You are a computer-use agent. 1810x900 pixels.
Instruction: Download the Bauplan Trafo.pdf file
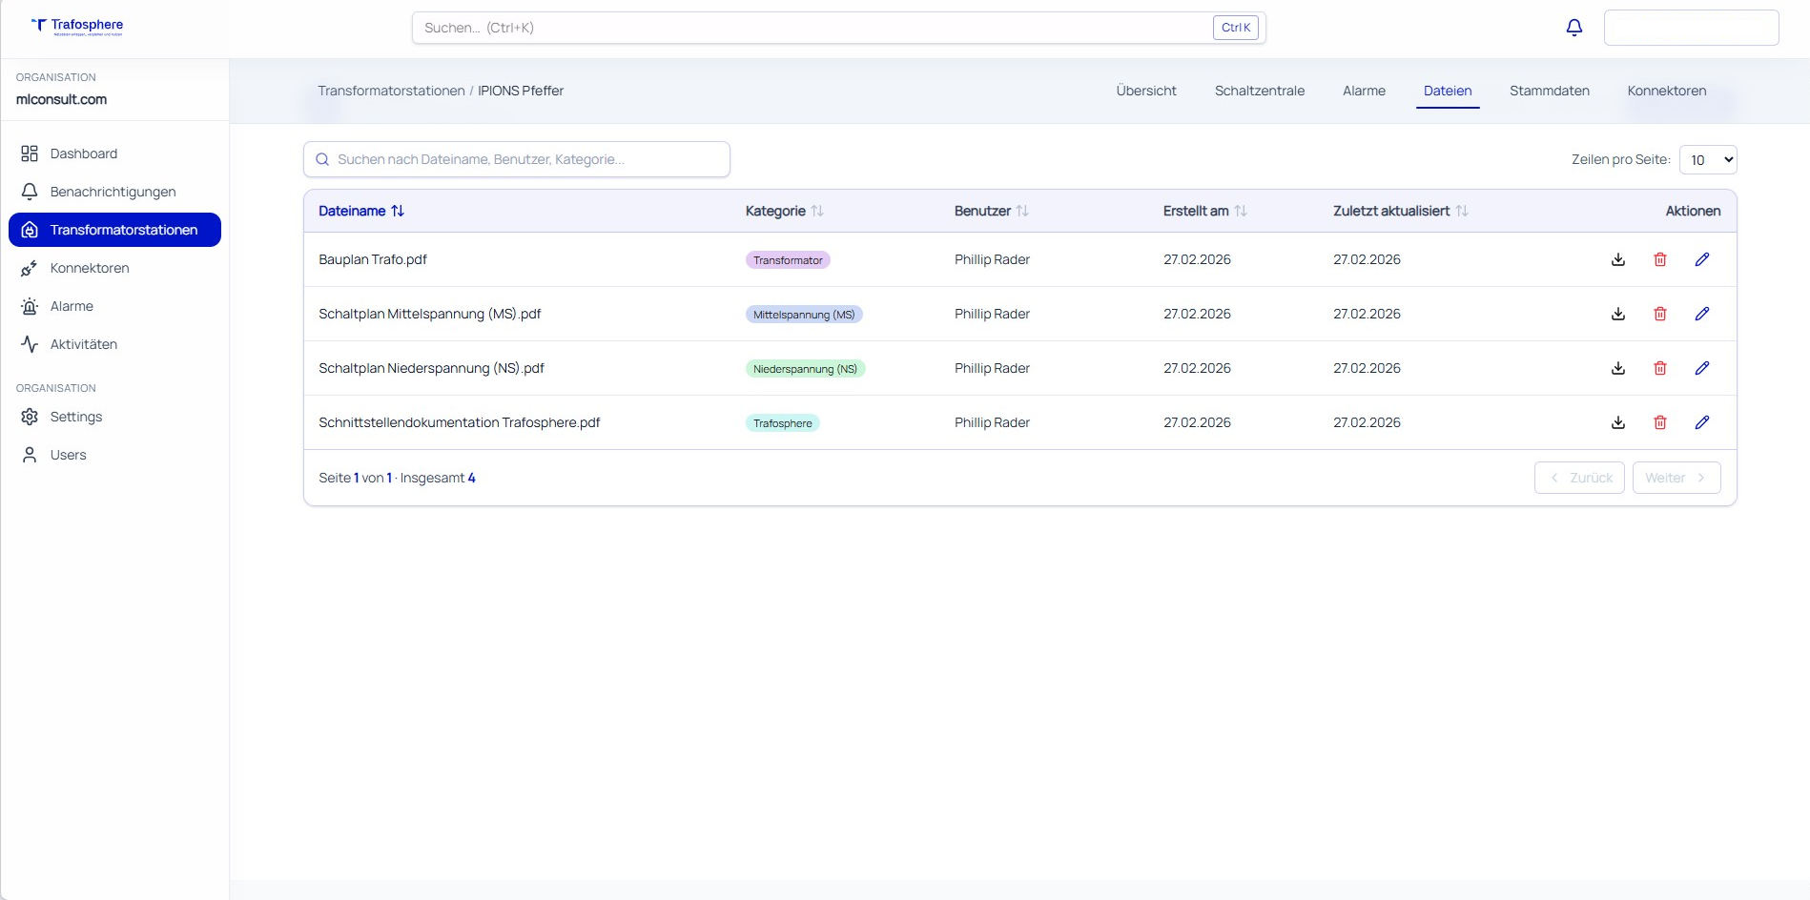point(1617,259)
